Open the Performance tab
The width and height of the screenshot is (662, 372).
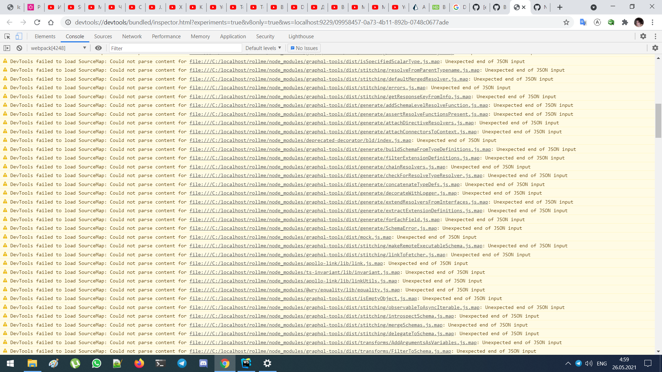point(166,37)
